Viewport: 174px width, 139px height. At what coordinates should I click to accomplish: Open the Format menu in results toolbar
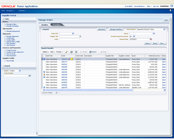(60, 52)
